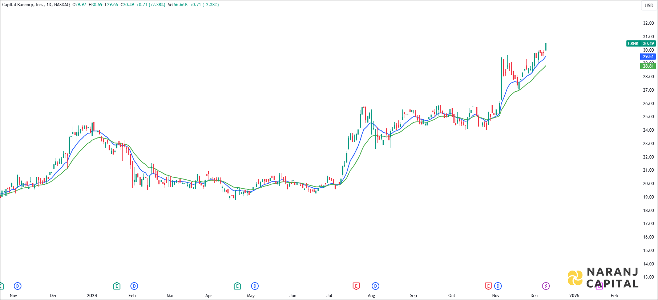Open the USD currency selector
Screen dimensions: 658x300
pyautogui.click(x=649, y=5)
